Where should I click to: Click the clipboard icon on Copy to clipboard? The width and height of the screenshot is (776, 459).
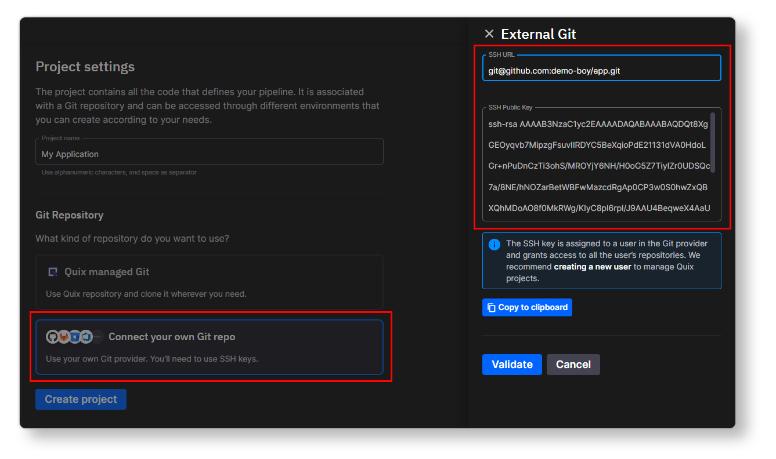click(491, 307)
